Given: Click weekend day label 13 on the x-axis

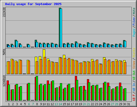Looking at the screenshot, I should tap(56, 104).
